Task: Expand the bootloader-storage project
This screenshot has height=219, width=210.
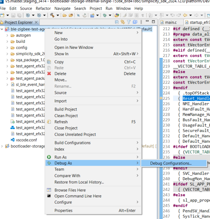Action: [x=2, y=146]
